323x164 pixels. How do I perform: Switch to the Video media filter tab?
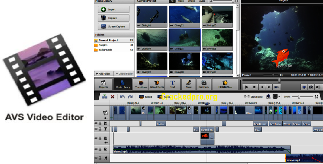[181, 1]
